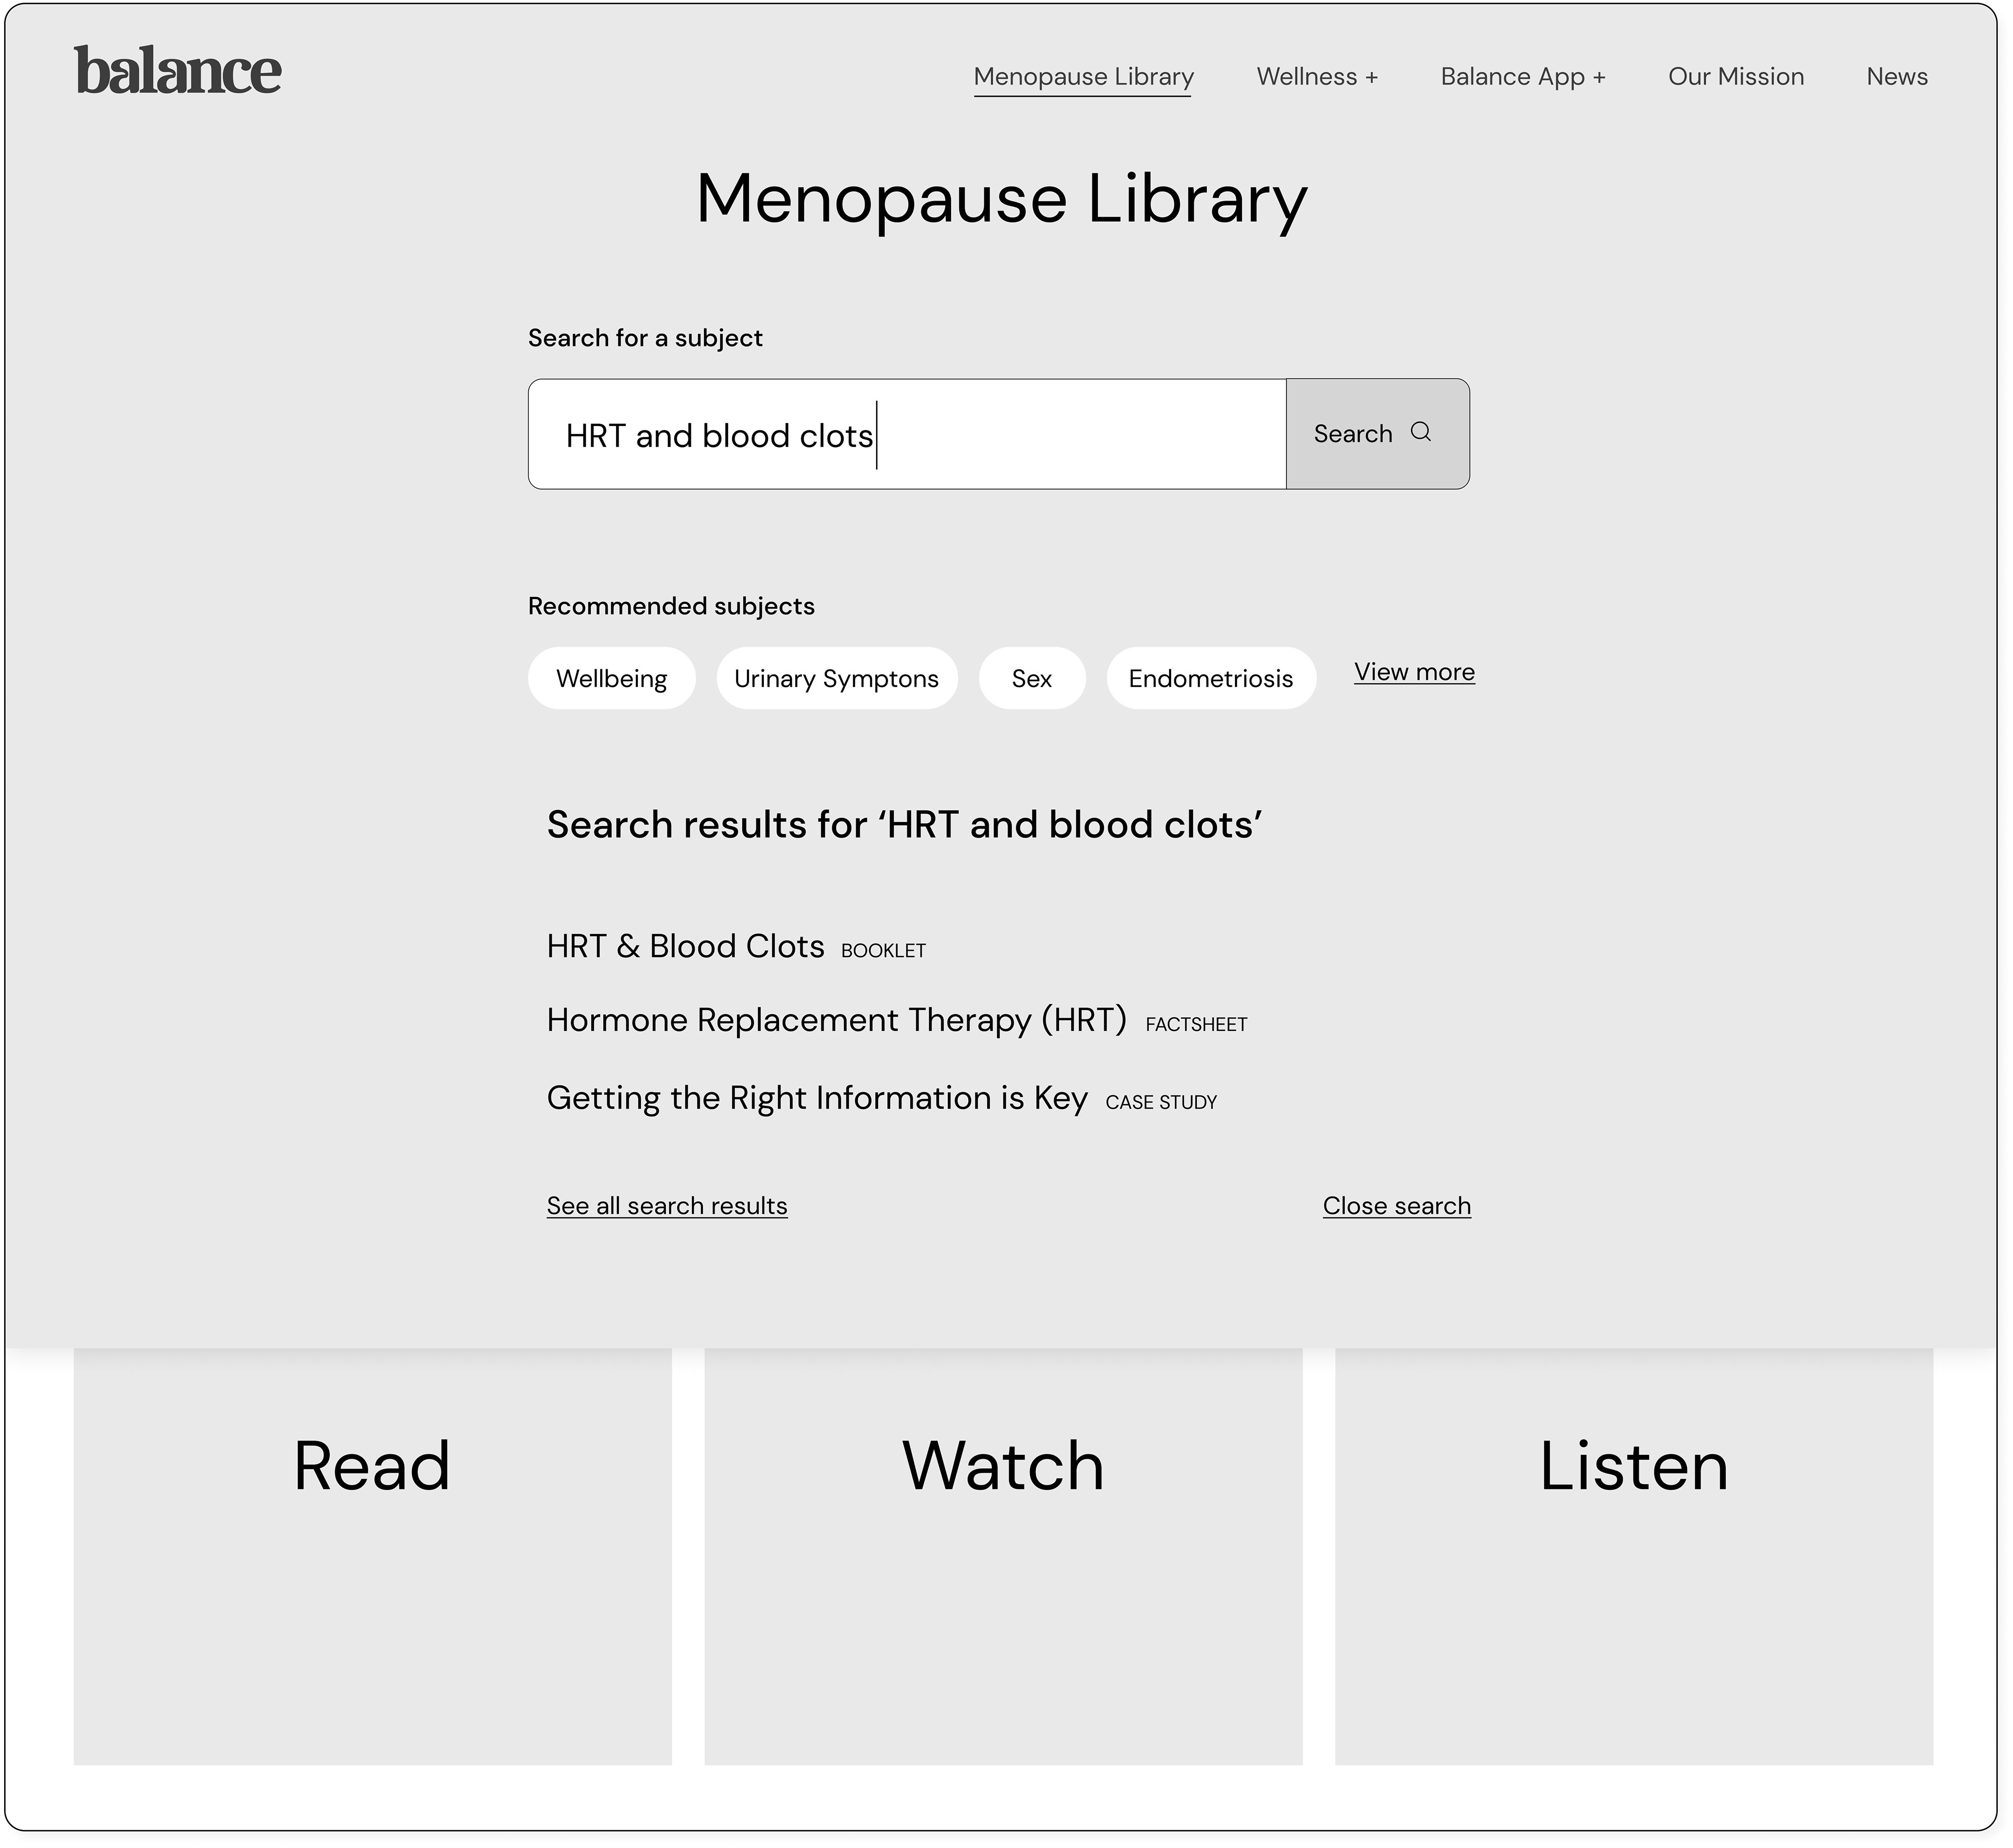Click the CASE STUDY tag
Image resolution: width=2013 pixels, height=1848 pixels.
(1161, 1102)
